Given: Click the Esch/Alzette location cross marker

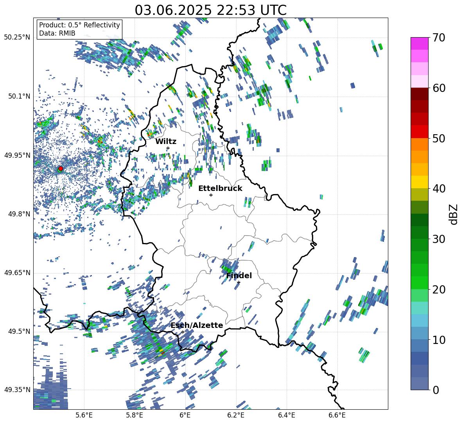Looking at the screenshot, I should [x=183, y=332].
